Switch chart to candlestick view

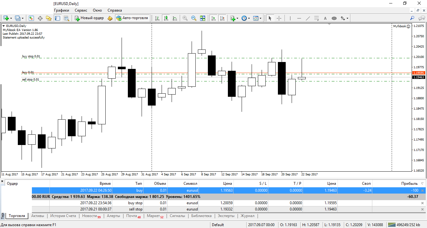point(166,18)
